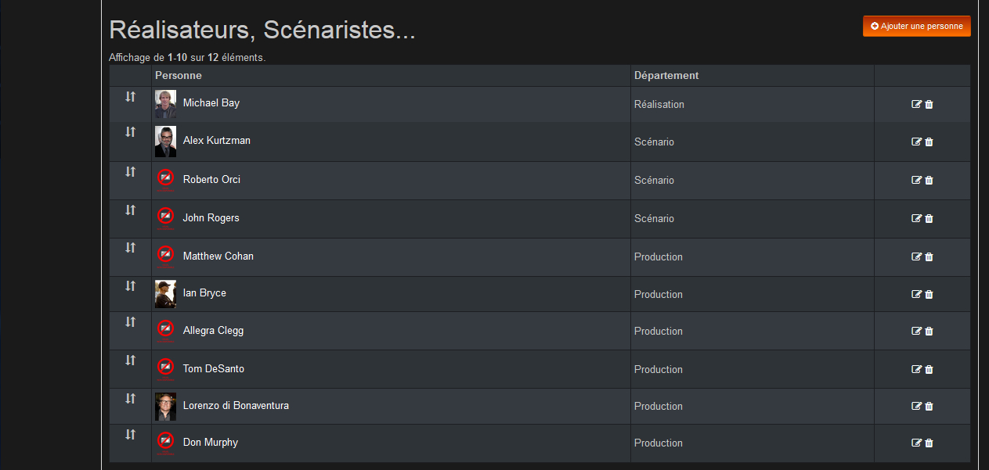Click the Département column header

tap(666, 76)
